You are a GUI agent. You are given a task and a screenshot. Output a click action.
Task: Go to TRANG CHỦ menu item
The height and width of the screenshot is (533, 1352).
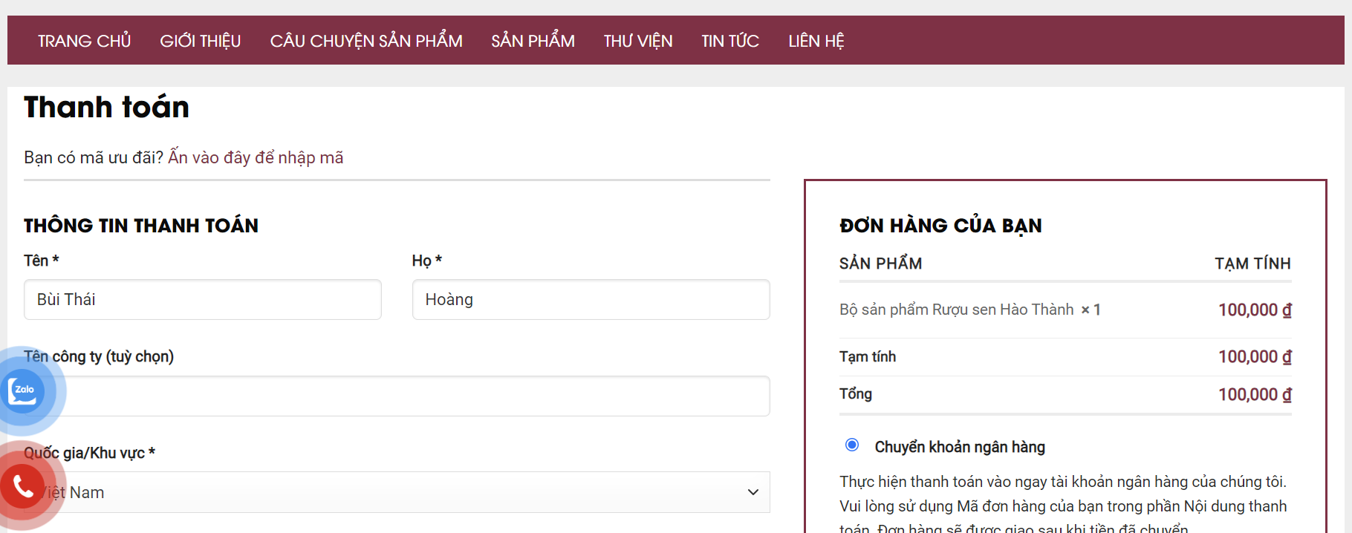coord(84,41)
